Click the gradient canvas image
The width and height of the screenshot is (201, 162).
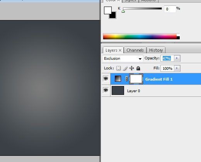50,88
